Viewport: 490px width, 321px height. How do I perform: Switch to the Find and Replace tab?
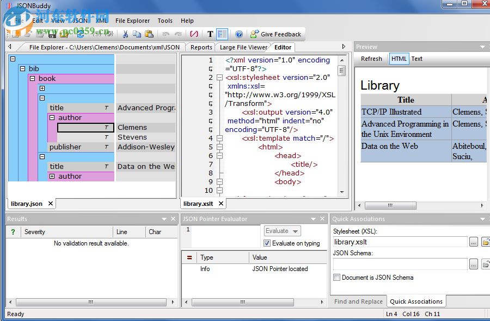coord(358,301)
